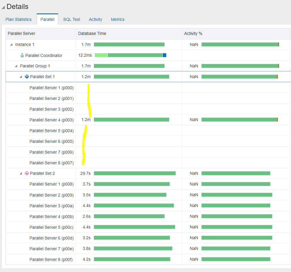The height and width of the screenshot is (272, 291).
Task: Select the Parallel Coordinator row label
Action: [44, 55]
